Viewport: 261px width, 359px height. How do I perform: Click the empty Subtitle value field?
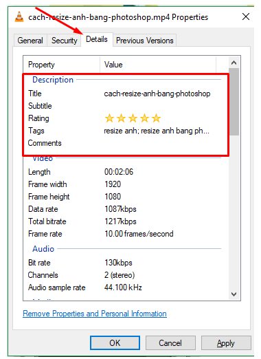(160, 106)
